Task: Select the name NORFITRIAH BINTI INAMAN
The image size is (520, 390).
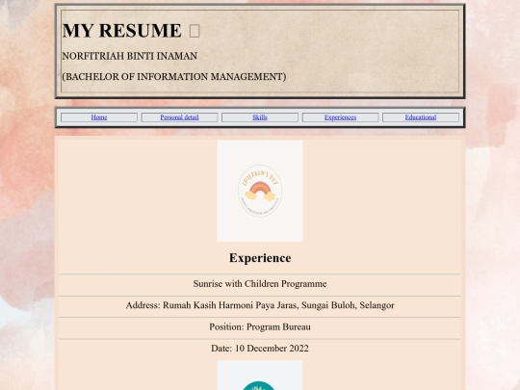Action: pyautogui.click(x=130, y=56)
